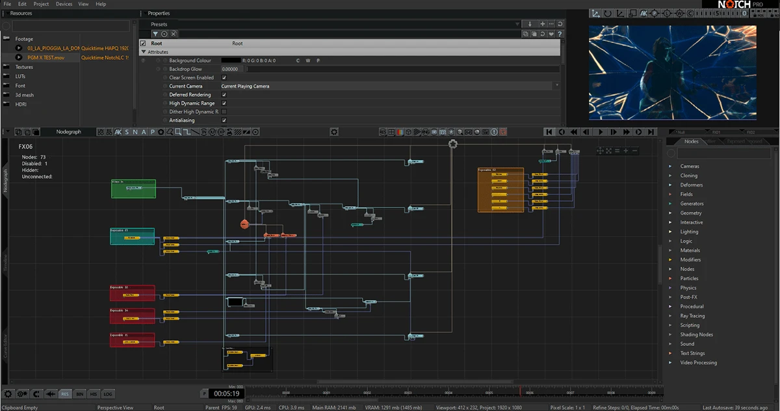Collapse the Attributes section
Image resolution: width=780 pixels, height=411 pixels.
point(144,51)
